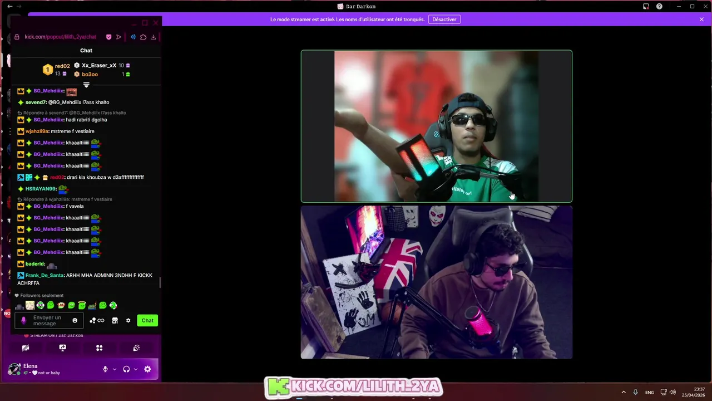
Task: Click username Xx_Eraser_xX in leaderboard
Action: [x=99, y=65]
